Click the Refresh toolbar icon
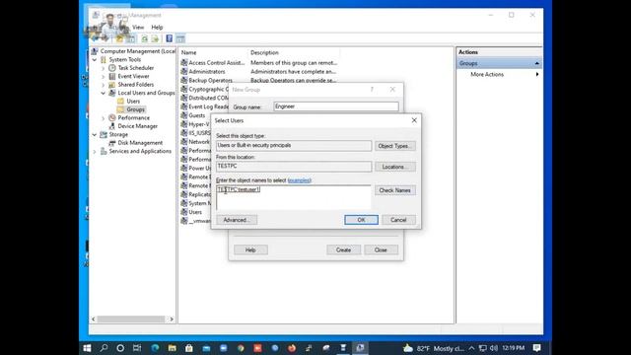631x355 pixels. coord(145,39)
